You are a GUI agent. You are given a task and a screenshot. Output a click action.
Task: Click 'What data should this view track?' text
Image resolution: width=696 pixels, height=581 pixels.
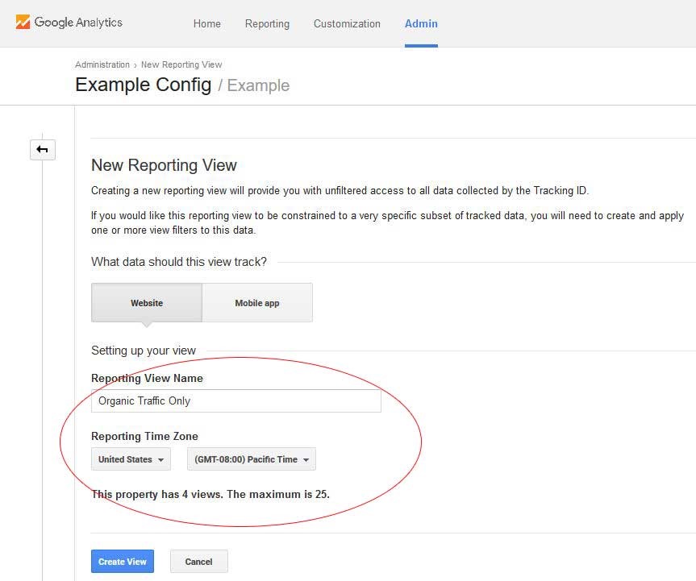179,262
